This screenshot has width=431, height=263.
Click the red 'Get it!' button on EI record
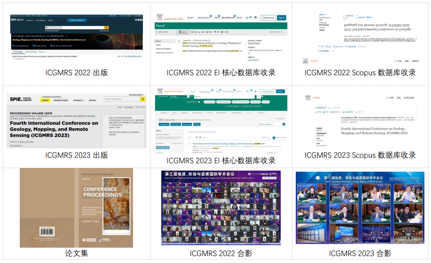(x=183, y=32)
